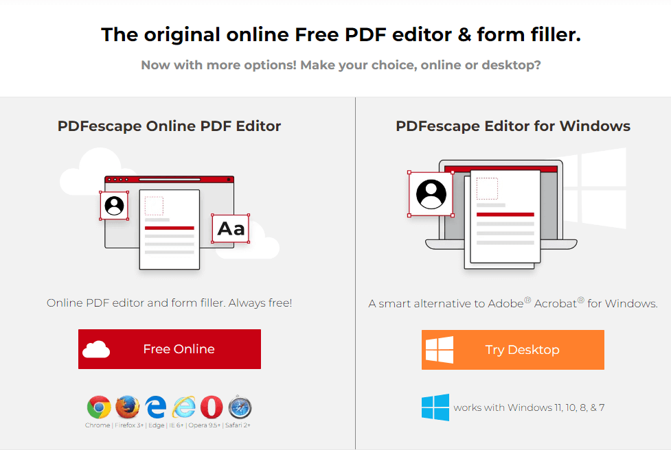Click the 'Edge' label under icons

click(156, 425)
